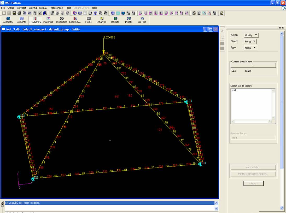Click the Rename Set as input field
Screen dimensions: 286x213
coord(253,138)
